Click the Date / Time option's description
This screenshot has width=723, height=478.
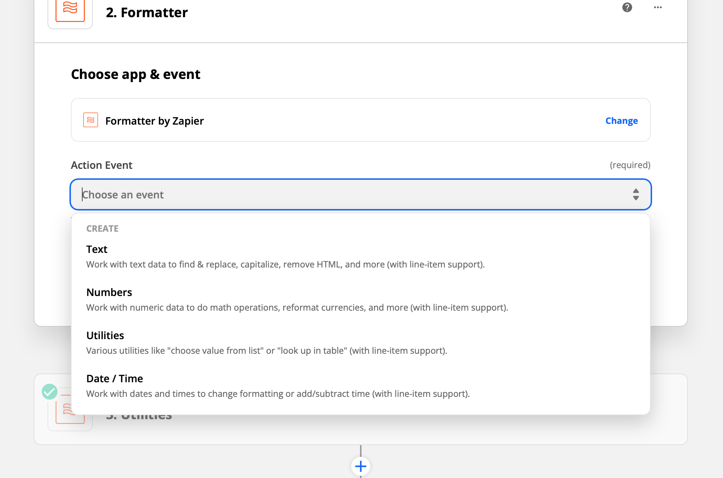coord(278,394)
